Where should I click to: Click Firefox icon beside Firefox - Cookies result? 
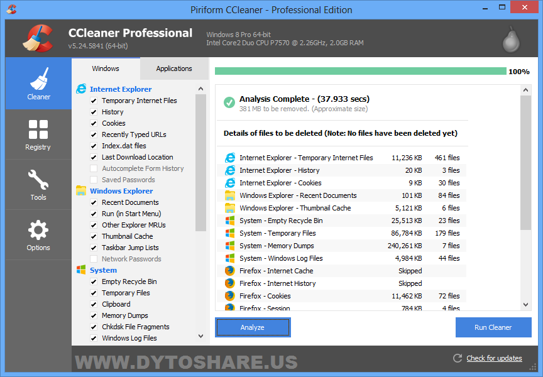(229, 296)
